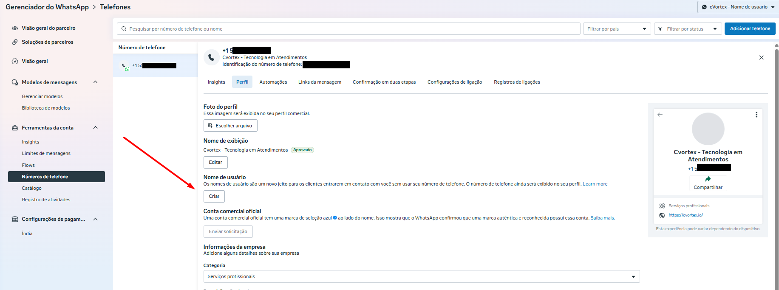Open the cVortex account selector dropdown
Screen dimensions: 779x290
(x=738, y=7)
